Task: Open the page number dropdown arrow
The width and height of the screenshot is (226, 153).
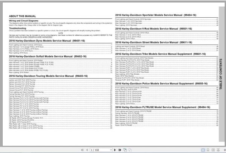Action: (x=111, y=150)
